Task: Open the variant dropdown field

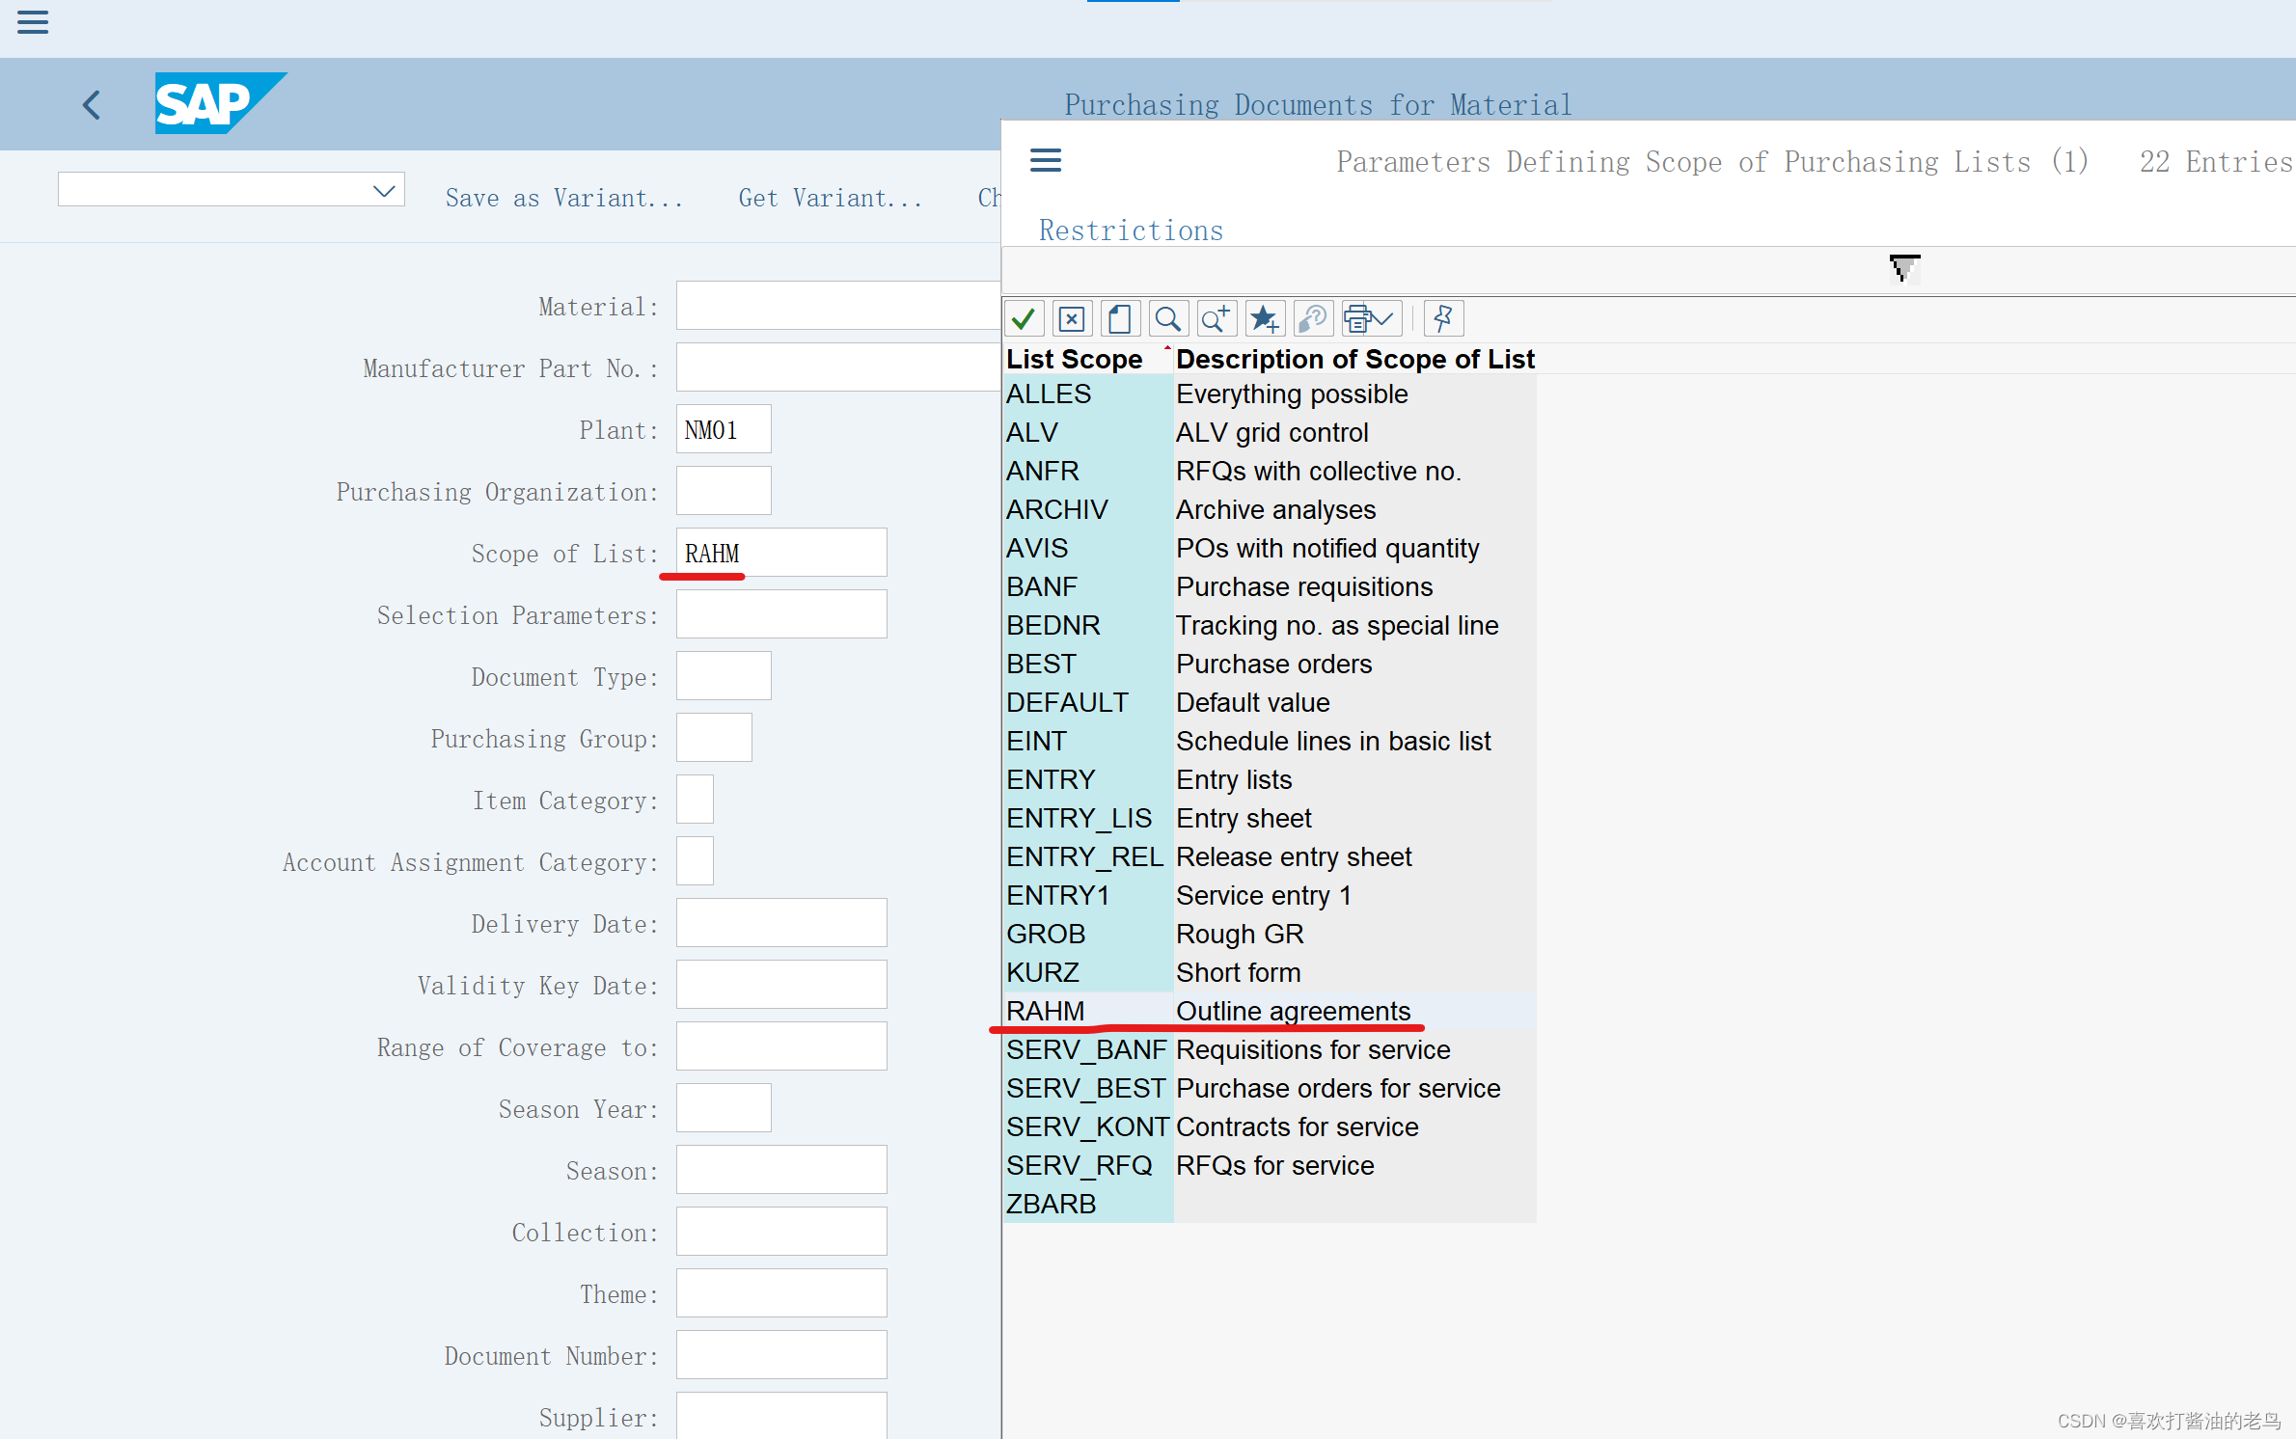Action: [x=383, y=189]
